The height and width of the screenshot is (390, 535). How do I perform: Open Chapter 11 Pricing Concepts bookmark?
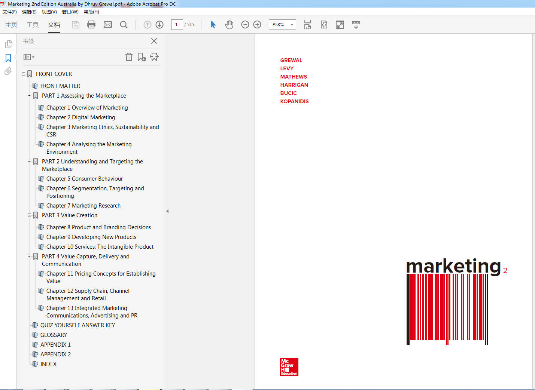click(101, 277)
